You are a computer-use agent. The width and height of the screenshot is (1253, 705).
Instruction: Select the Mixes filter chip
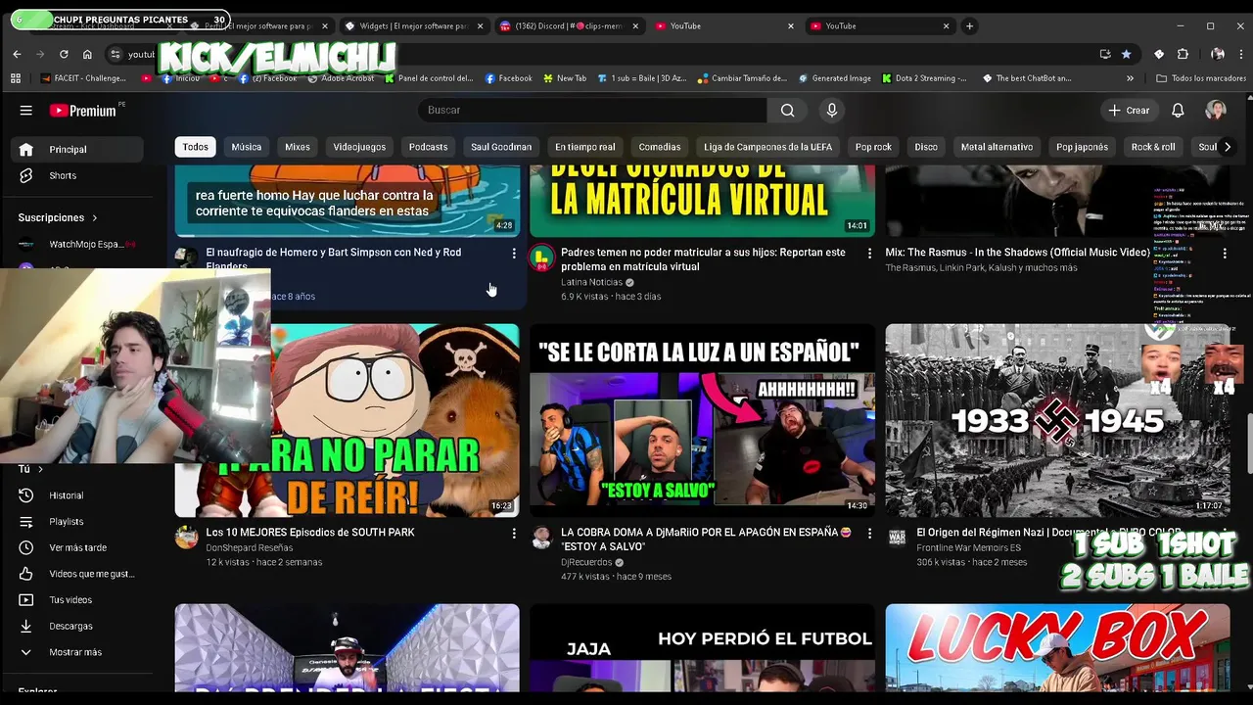tap(298, 147)
